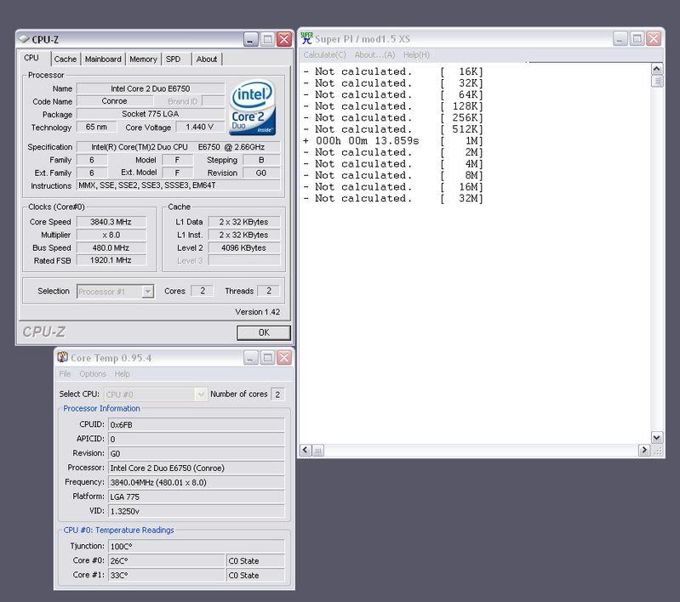The width and height of the screenshot is (680, 602).
Task: Minimize the Core Temp window
Action: click(x=251, y=358)
